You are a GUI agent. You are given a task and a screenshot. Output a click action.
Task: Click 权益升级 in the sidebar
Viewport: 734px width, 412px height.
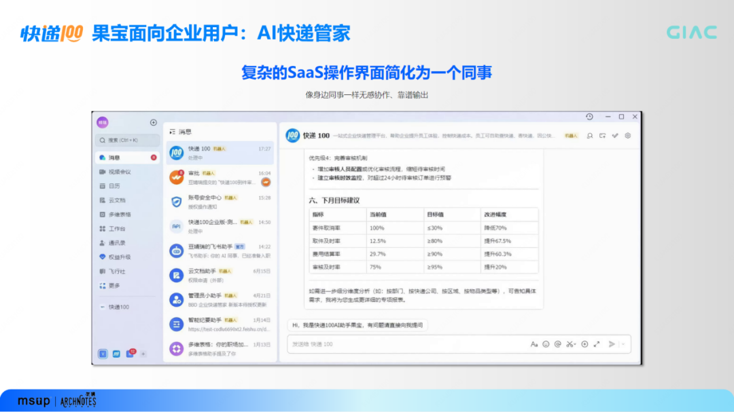[x=127, y=257]
